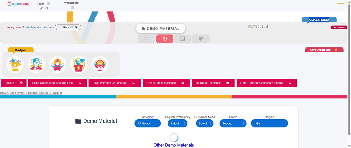The height and width of the screenshot is (148, 351).
Task: Open the Room 2 dropdown
Action: coord(68,27)
